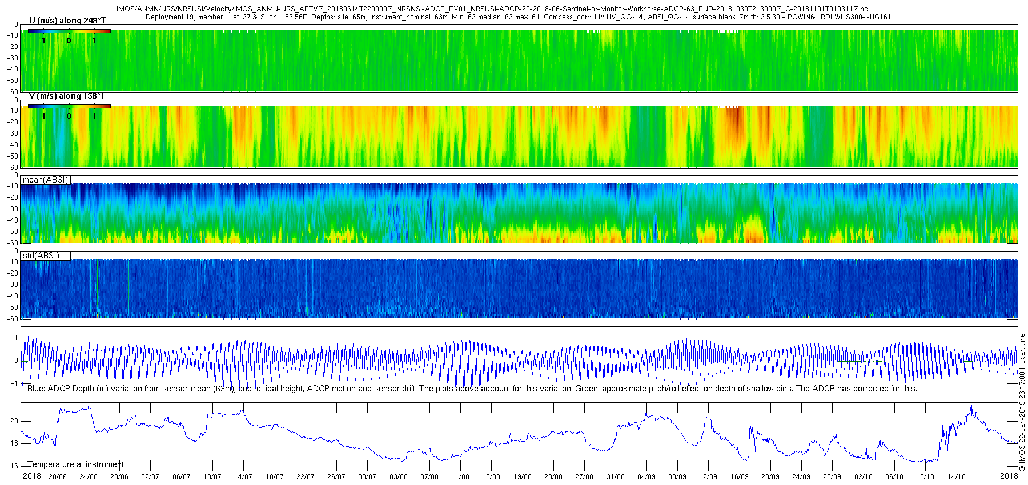Click the 03/08 date tick label
The image size is (1028, 485).
point(399,477)
